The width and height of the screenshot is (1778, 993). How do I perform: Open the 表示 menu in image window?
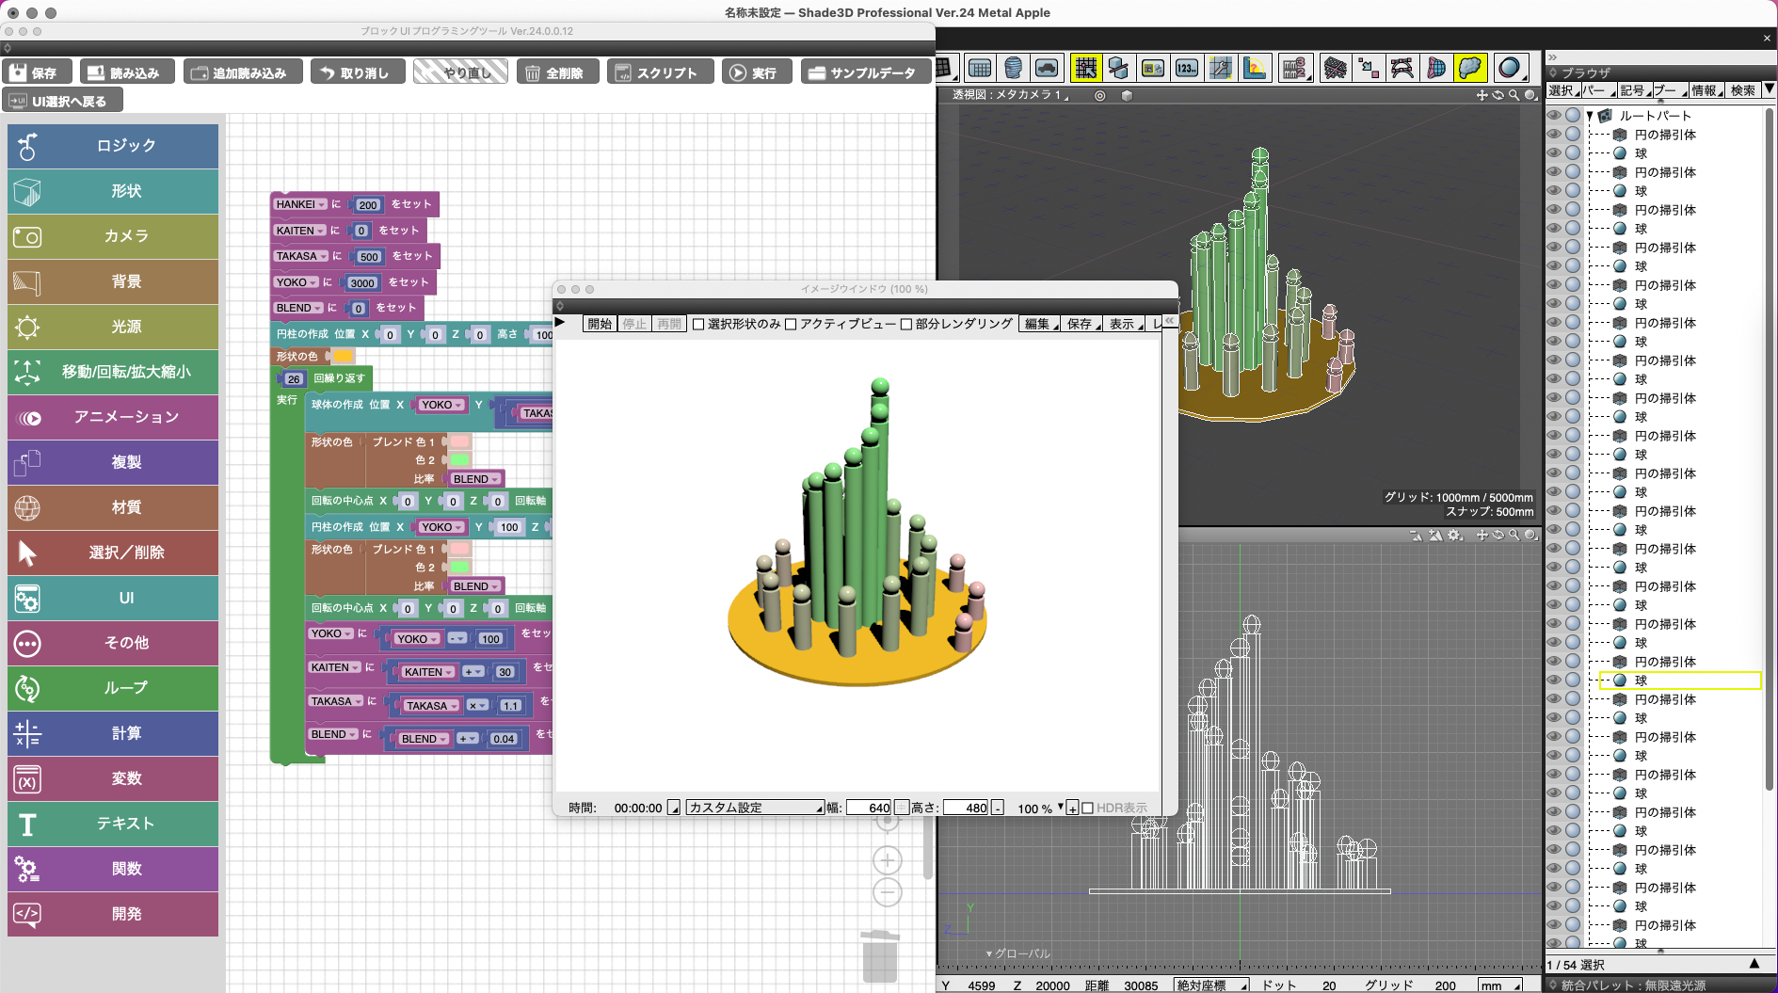pos(1124,324)
